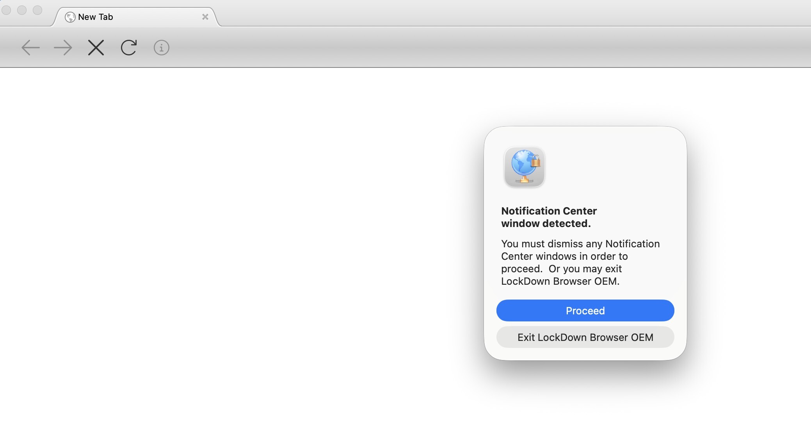Click Exit LockDown Browser OEM
The height and width of the screenshot is (447, 811).
coord(585,337)
